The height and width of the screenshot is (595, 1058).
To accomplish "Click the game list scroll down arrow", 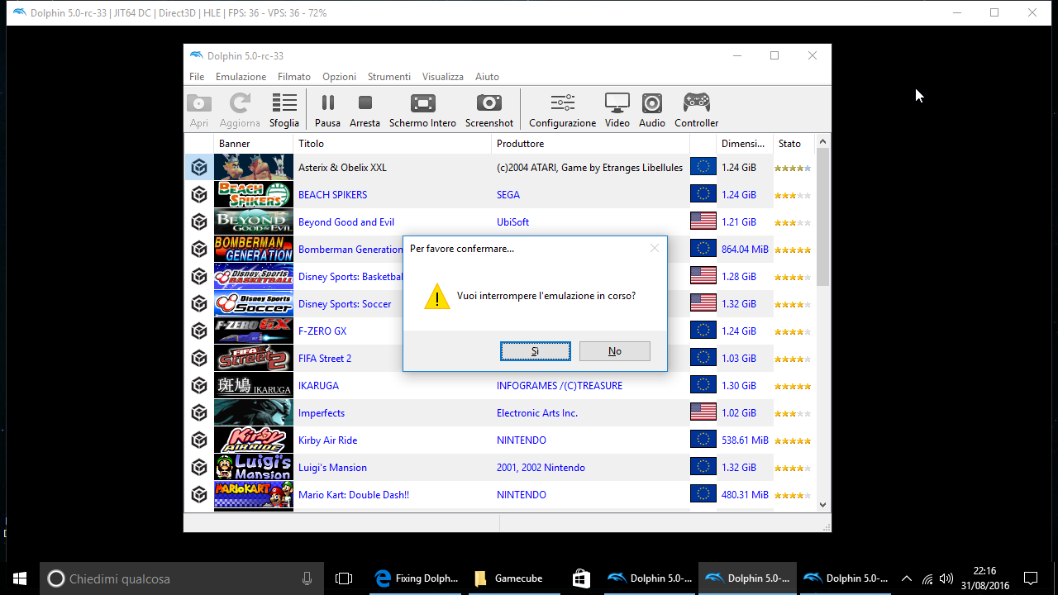I will tap(823, 504).
